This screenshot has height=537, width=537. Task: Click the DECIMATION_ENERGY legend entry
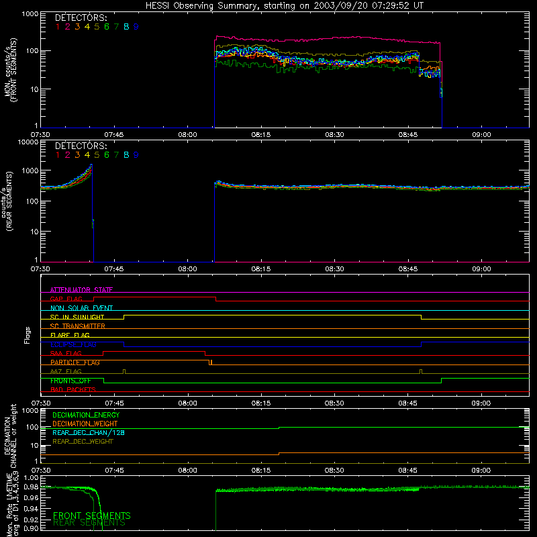click(x=86, y=415)
